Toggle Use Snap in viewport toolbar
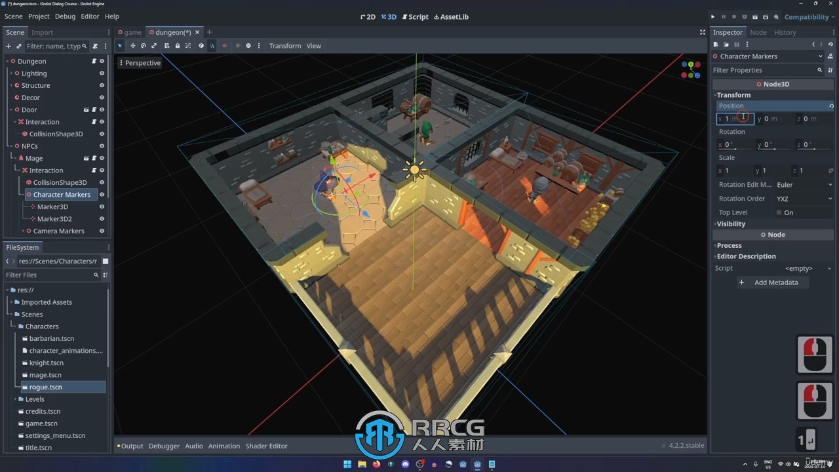839x472 pixels. pyautogui.click(x=212, y=46)
